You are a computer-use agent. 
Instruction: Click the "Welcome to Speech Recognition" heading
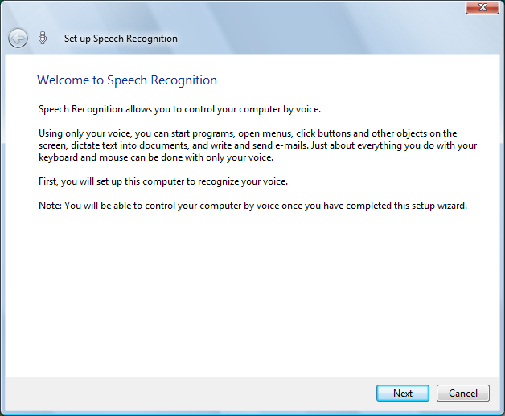(x=127, y=80)
